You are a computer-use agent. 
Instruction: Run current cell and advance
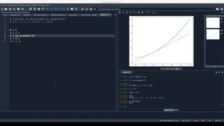click(x=35, y=9)
